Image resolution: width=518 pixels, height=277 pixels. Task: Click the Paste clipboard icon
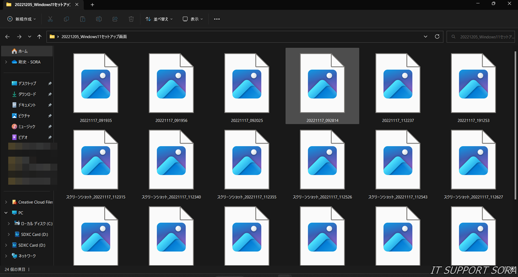(x=82, y=19)
